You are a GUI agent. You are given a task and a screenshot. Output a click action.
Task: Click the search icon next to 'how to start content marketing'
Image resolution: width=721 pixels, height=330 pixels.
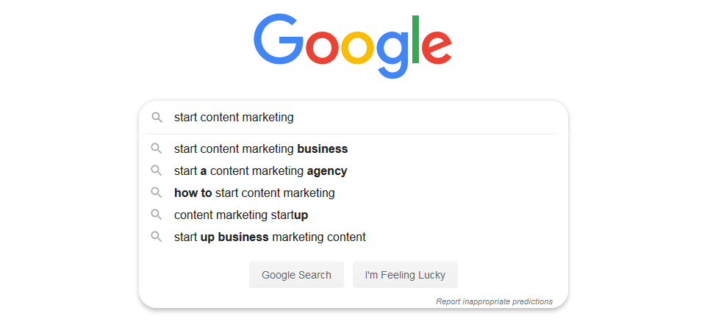pyautogui.click(x=157, y=193)
